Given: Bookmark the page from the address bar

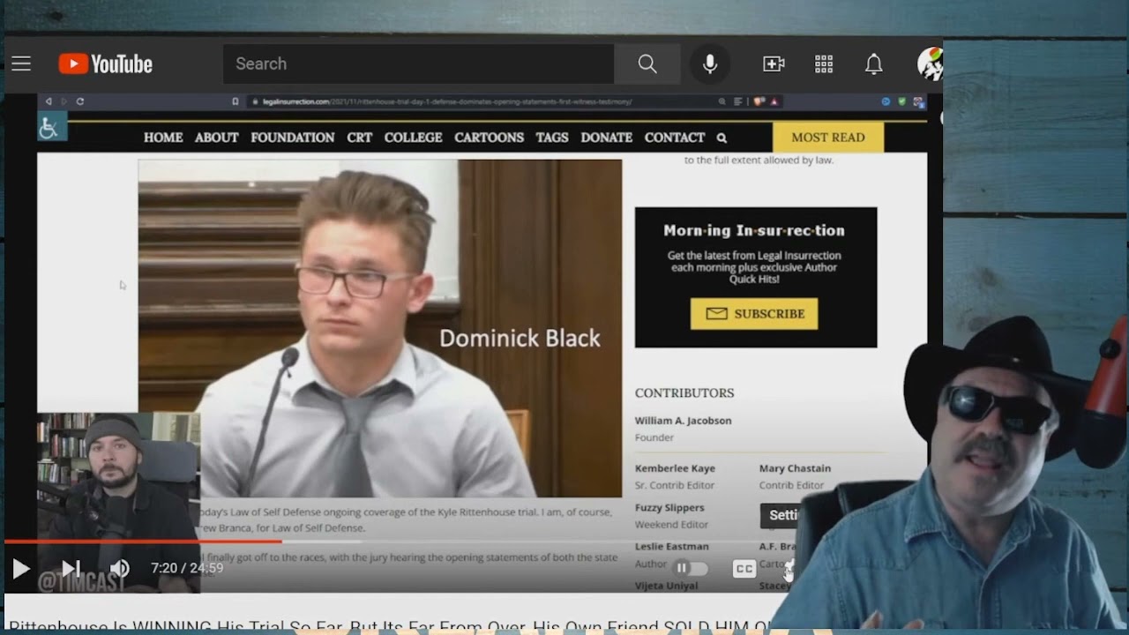Looking at the screenshot, I should (236, 101).
